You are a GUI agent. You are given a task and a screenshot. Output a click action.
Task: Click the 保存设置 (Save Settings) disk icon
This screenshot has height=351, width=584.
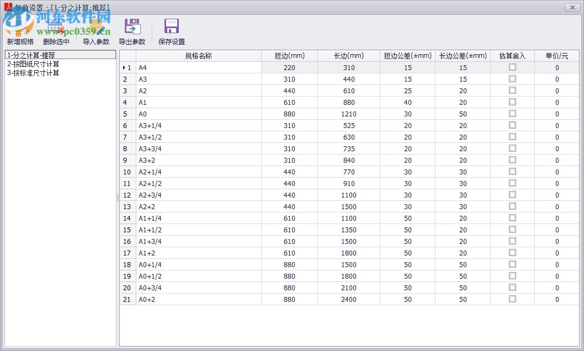click(x=171, y=25)
